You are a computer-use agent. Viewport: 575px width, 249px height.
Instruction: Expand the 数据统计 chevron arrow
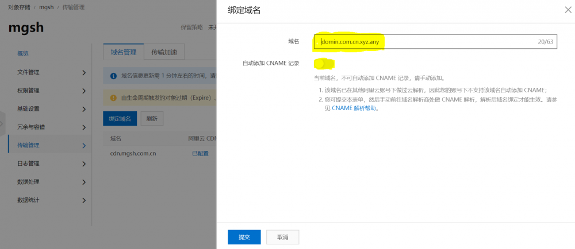point(84,200)
